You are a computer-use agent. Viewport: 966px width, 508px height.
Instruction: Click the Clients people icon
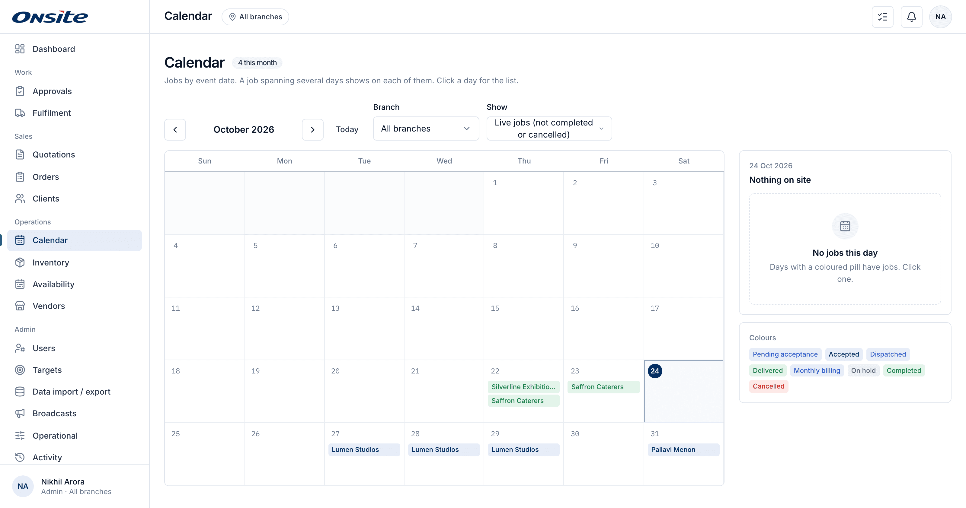pyautogui.click(x=20, y=198)
